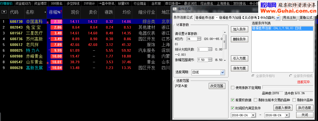
Task: Click the 引入方案 button
Action: pos(239,59)
